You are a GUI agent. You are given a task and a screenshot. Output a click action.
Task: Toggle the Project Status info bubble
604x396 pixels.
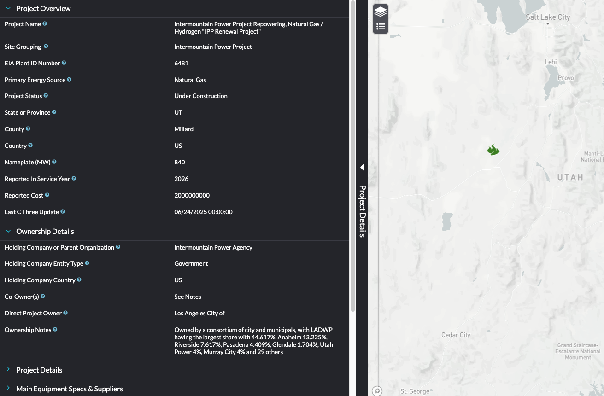coord(46,95)
